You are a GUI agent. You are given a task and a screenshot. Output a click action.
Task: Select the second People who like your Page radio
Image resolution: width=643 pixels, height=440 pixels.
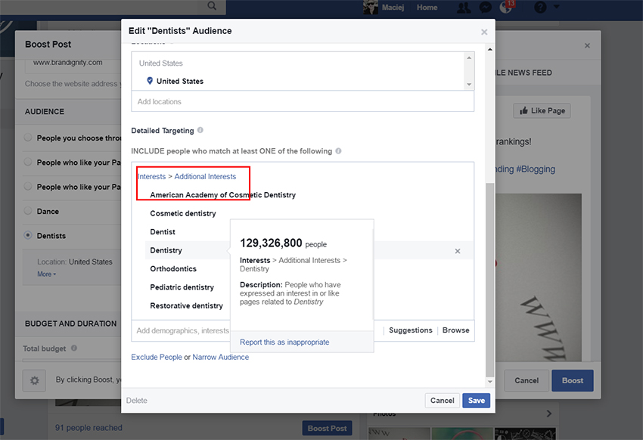(28, 162)
